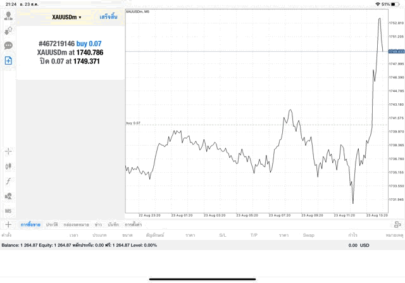Image resolution: width=405 pixels, height=283 pixels.
Task: Check the Wi-Fi status icon
Action: pyautogui.click(x=378, y=4)
